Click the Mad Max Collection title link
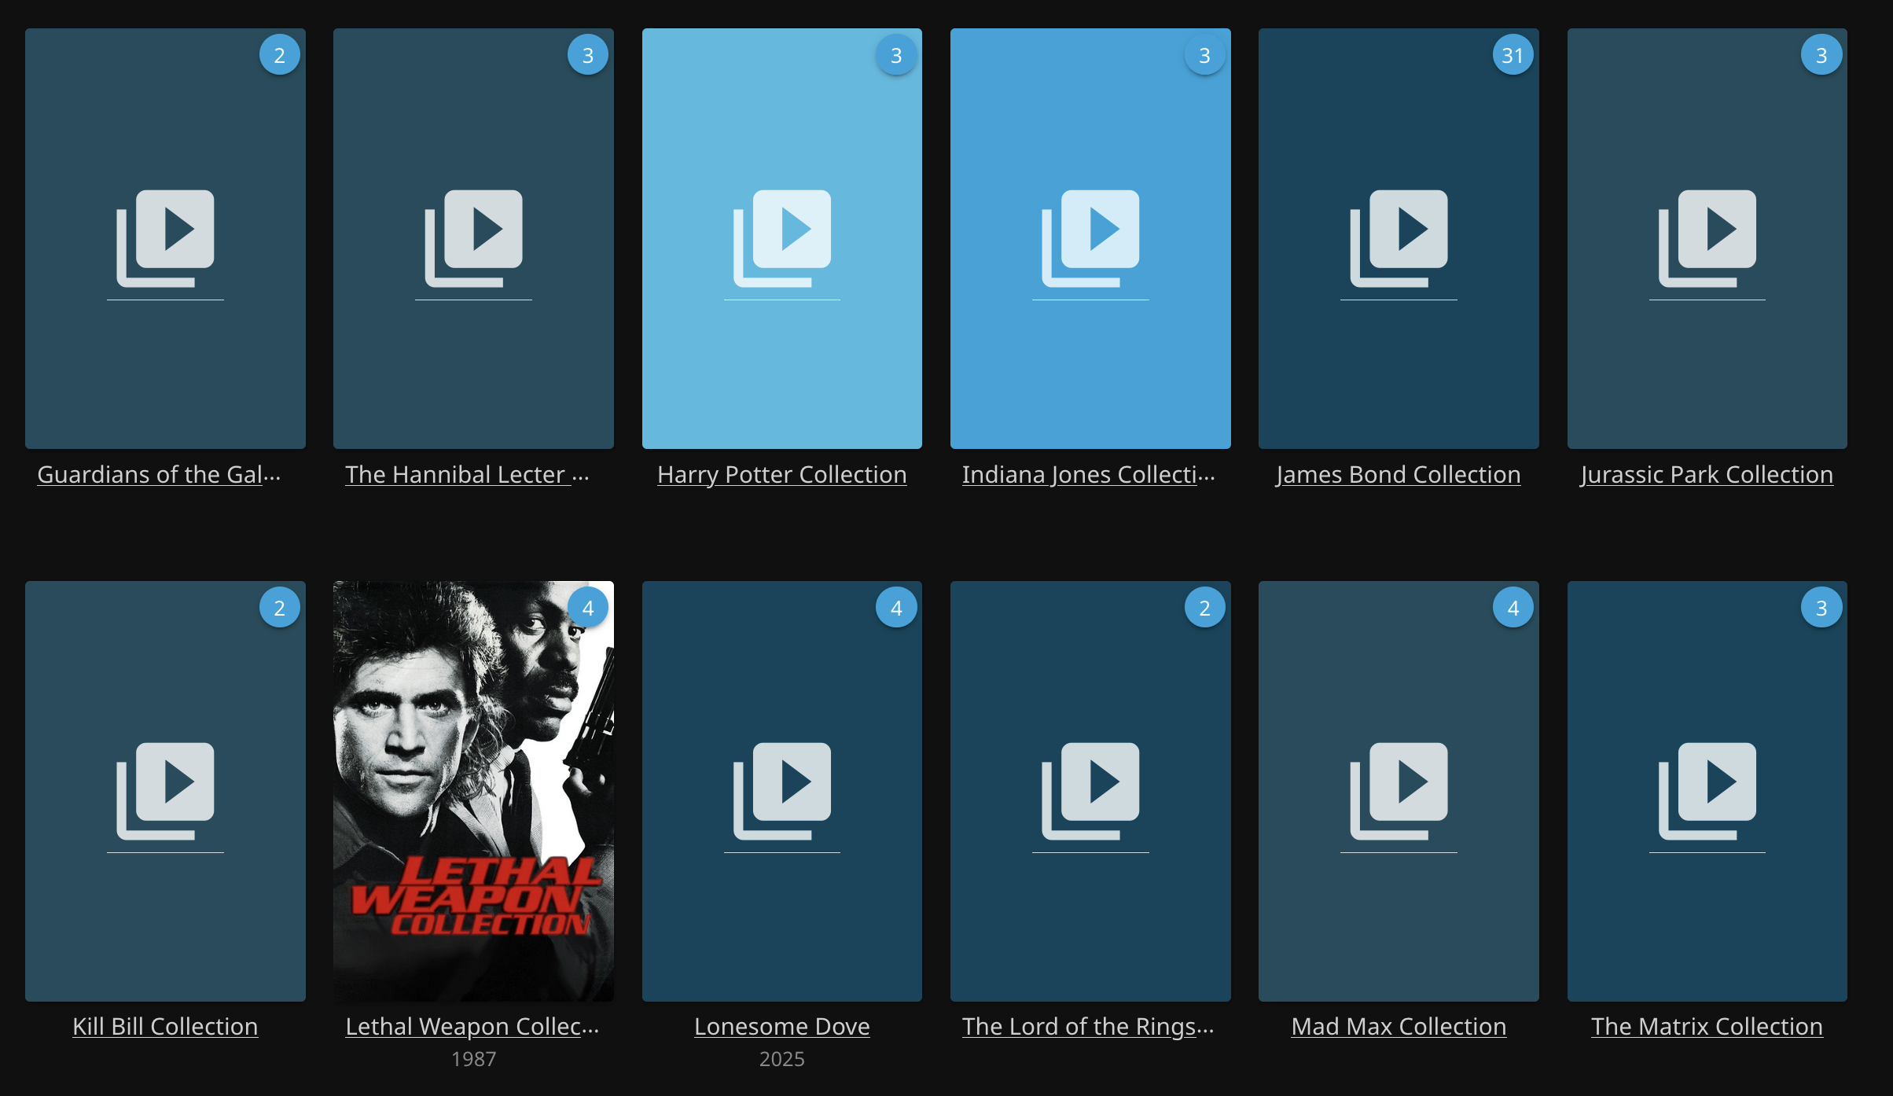Screen dimensions: 1893x1096 1399,1027
